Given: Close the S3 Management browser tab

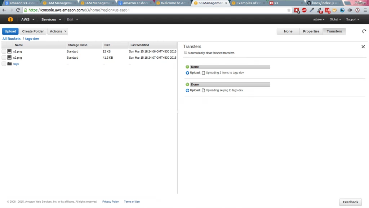Looking at the screenshot, I should pyautogui.click(x=226, y=3).
